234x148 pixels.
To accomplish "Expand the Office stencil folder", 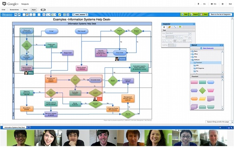I will pyautogui.click(x=191, y=54).
